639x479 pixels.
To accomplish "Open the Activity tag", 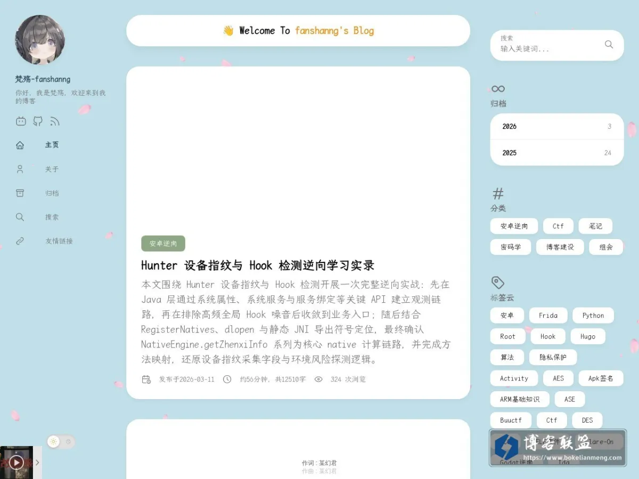I will [514, 378].
